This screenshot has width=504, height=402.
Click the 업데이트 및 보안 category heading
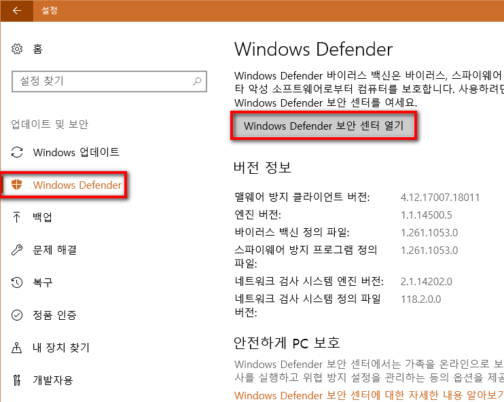tap(50, 124)
